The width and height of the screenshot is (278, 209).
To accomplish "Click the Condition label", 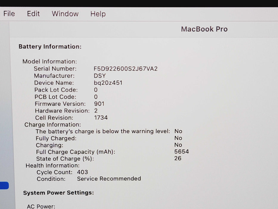I will pos(51,179).
